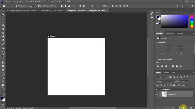This screenshot has width=195, height=109.
Task: Select the Paint Bucket tool
Action: 3,59
